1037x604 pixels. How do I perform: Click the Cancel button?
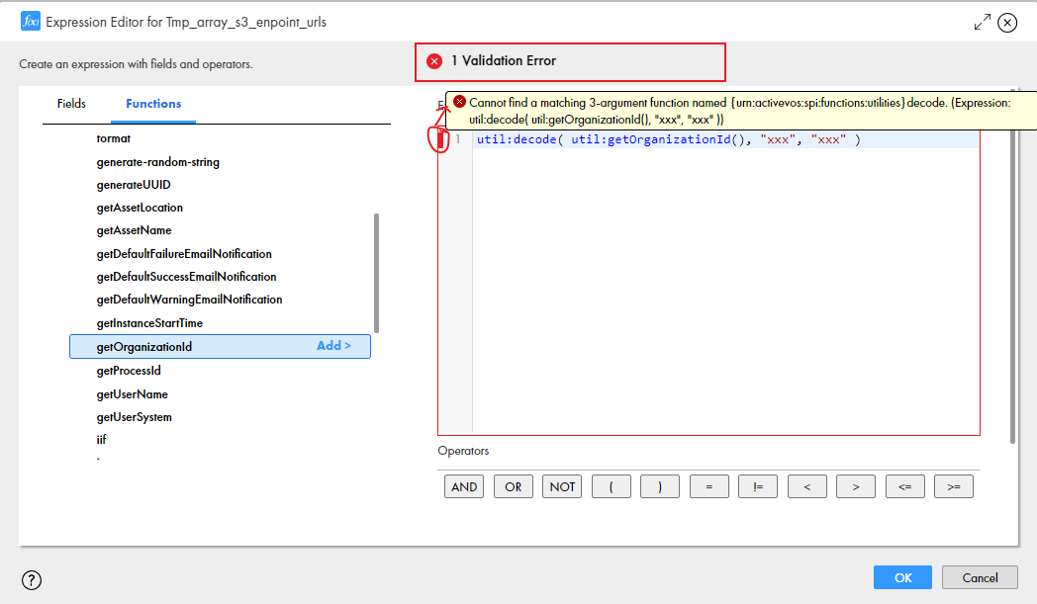[x=981, y=577]
